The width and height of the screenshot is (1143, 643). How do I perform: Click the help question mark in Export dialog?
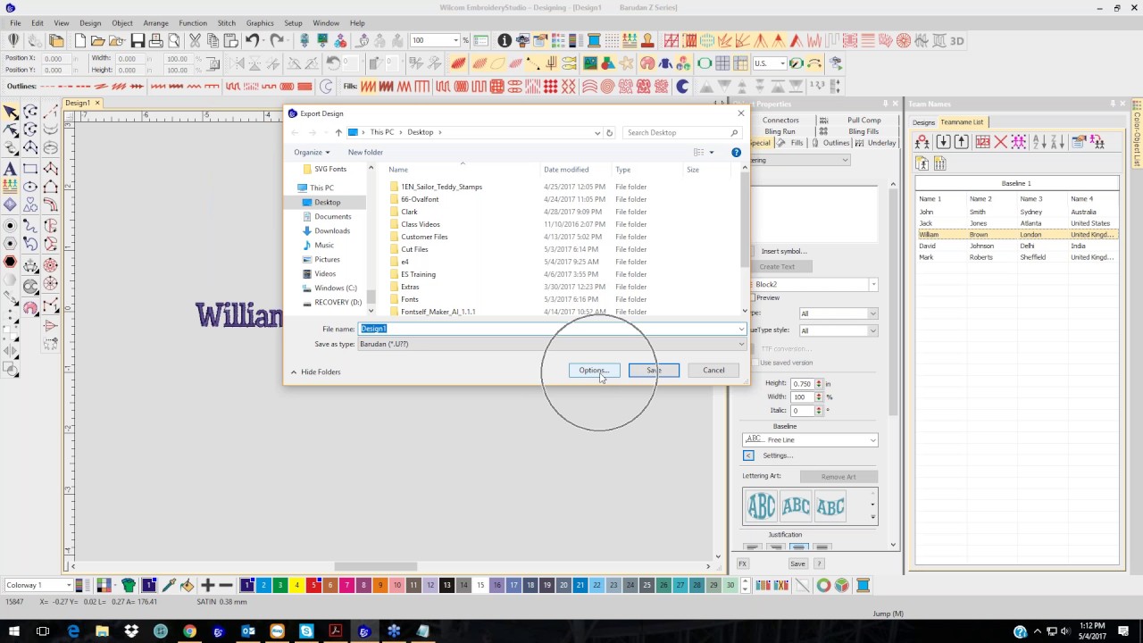[736, 152]
